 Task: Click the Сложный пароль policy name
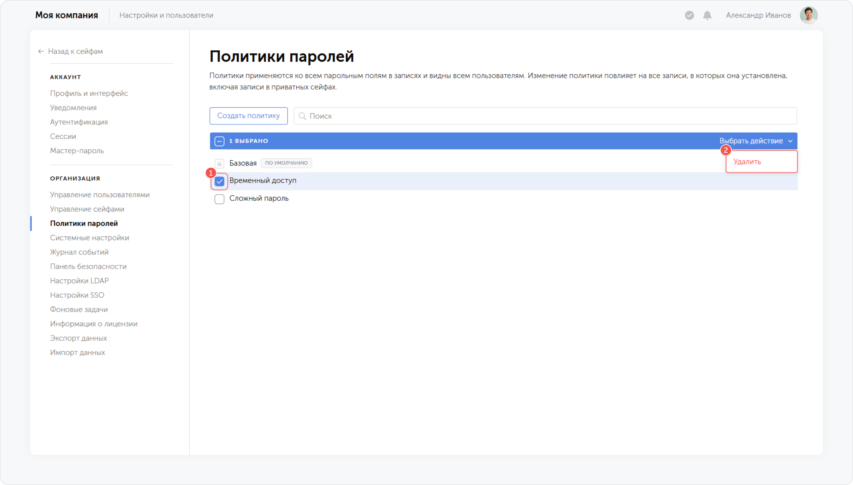coord(259,198)
